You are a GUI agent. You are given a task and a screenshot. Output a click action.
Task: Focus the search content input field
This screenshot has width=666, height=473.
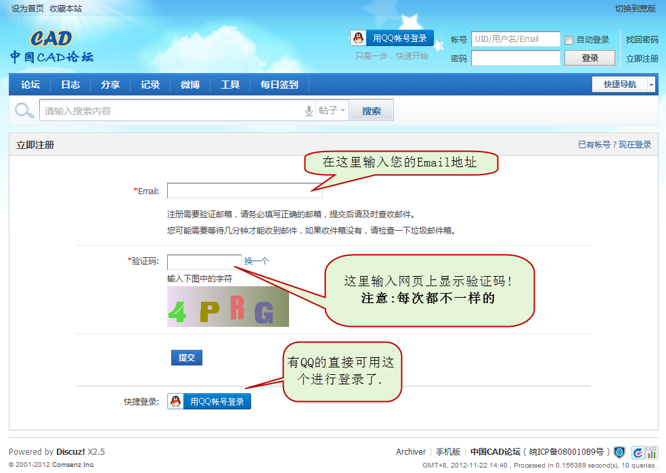pyautogui.click(x=172, y=110)
